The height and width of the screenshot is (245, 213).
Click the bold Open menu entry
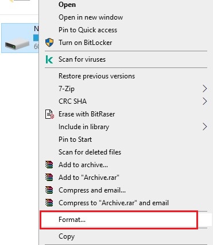point(67,5)
